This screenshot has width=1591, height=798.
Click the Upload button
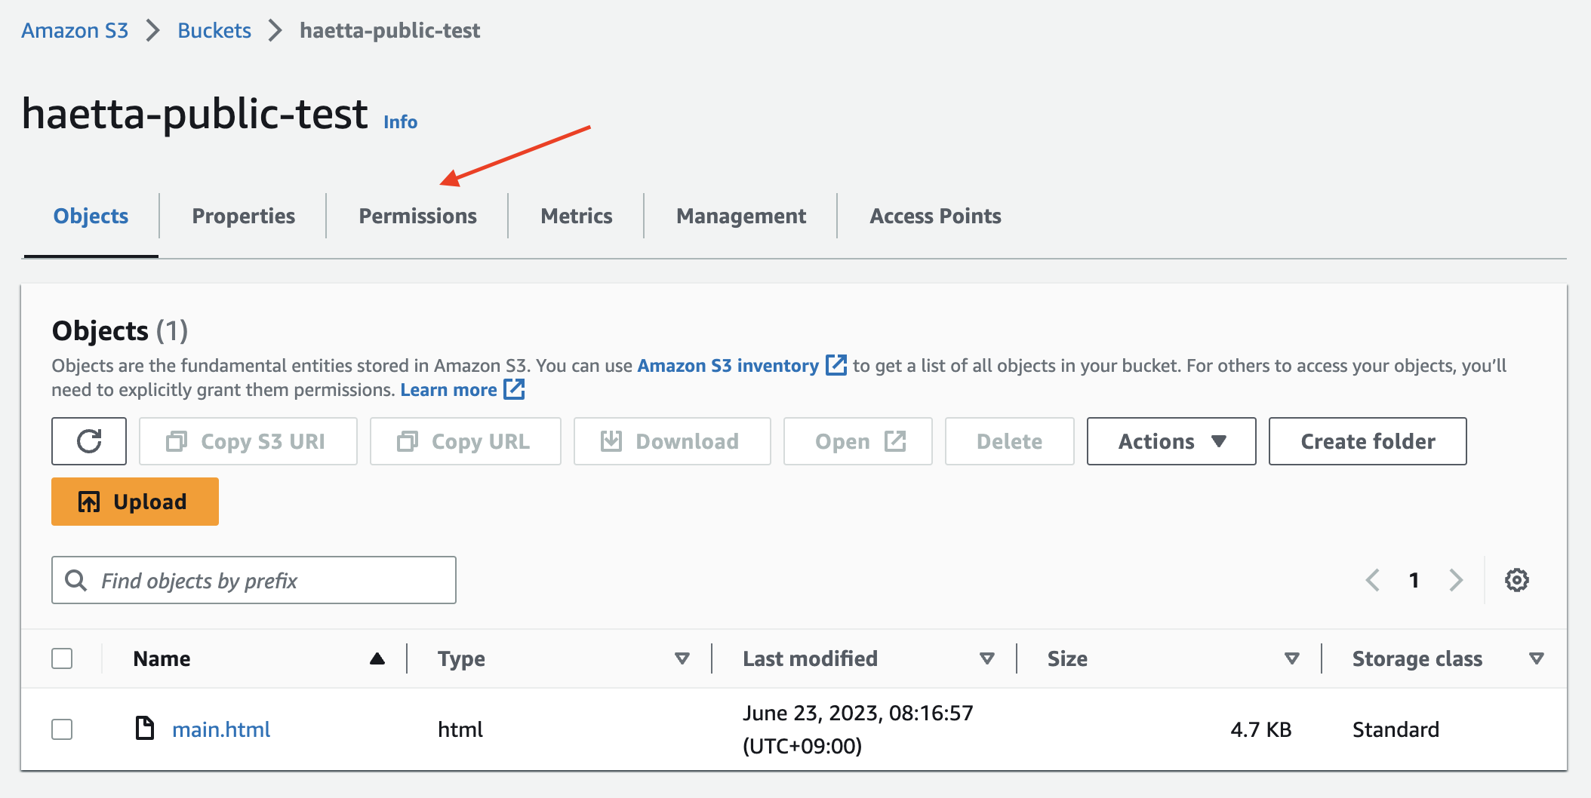pos(135,502)
